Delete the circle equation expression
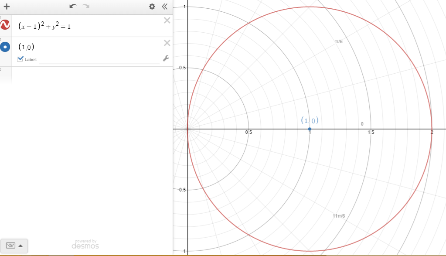The width and height of the screenshot is (446, 256). (x=167, y=20)
